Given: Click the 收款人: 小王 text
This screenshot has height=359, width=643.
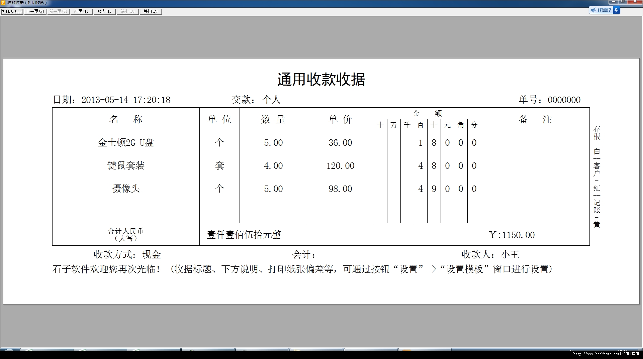Looking at the screenshot, I should (x=490, y=254).
